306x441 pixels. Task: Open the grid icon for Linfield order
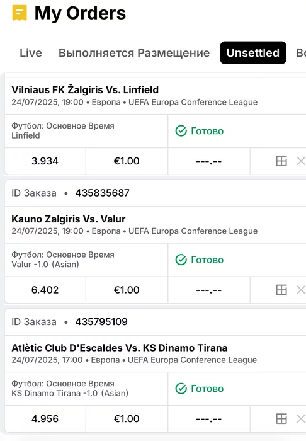[x=281, y=161]
